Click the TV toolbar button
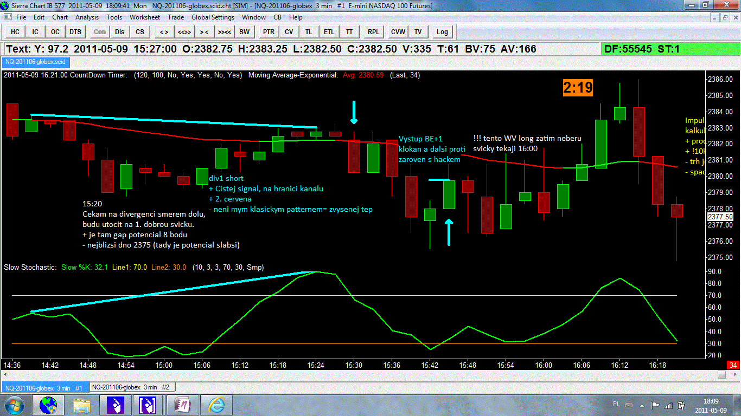 [x=418, y=31]
